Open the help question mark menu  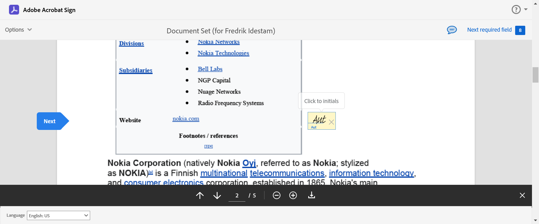coord(516,10)
